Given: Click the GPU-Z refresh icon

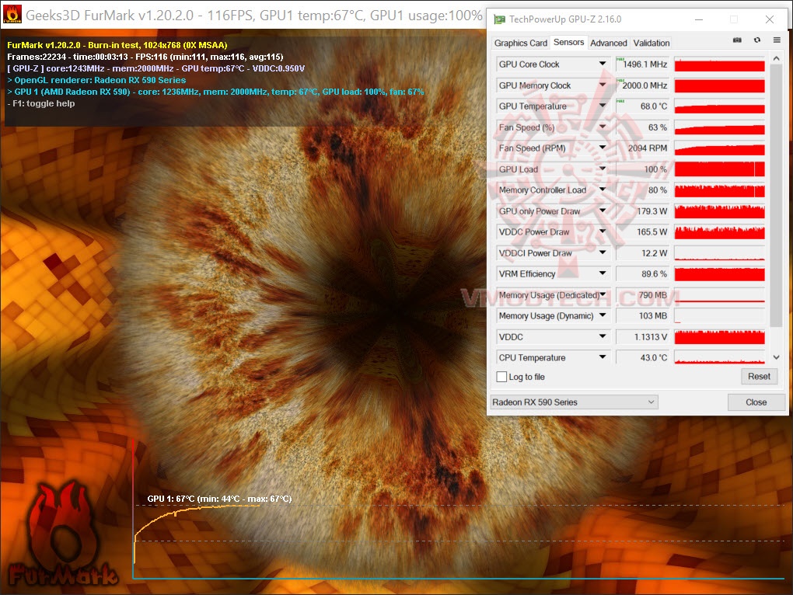Looking at the screenshot, I should tap(757, 40).
